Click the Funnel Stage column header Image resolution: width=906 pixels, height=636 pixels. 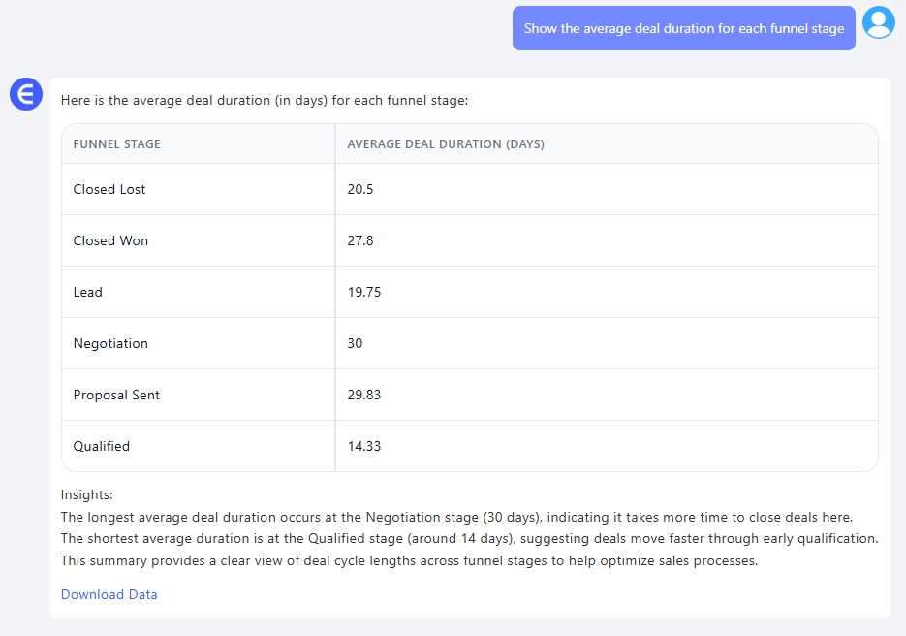tap(117, 144)
